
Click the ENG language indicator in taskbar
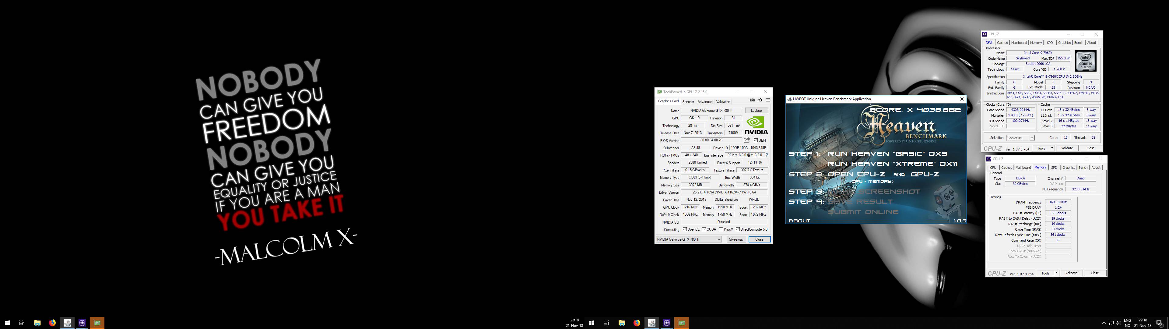(x=1127, y=320)
